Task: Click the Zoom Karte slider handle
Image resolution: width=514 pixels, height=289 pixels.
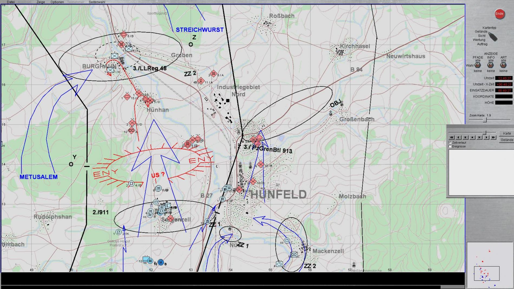Action: tap(485, 120)
